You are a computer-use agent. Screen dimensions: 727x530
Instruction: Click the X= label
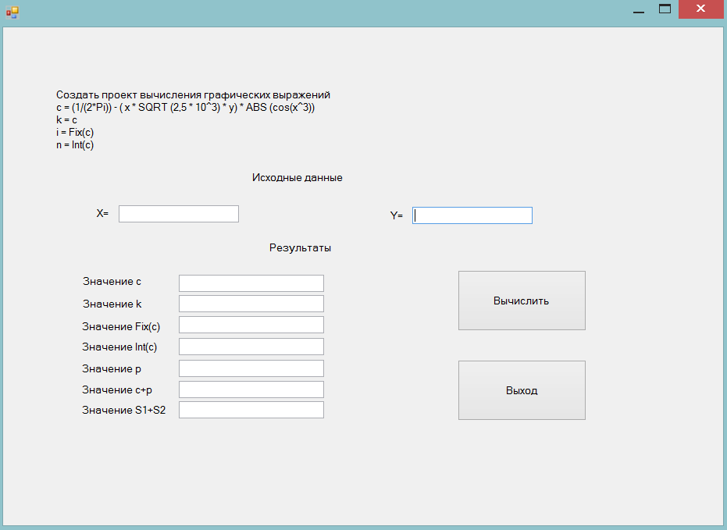(102, 214)
